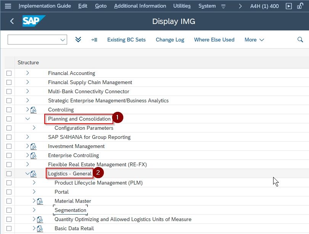The height and width of the screenshot is (234, 309).
Task: Collapse the Logistics - General node
Action: [27, 174]
